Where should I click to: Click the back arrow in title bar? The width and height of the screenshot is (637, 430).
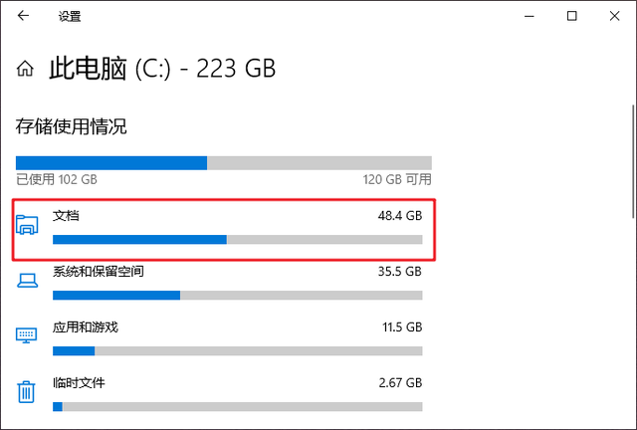23,16
